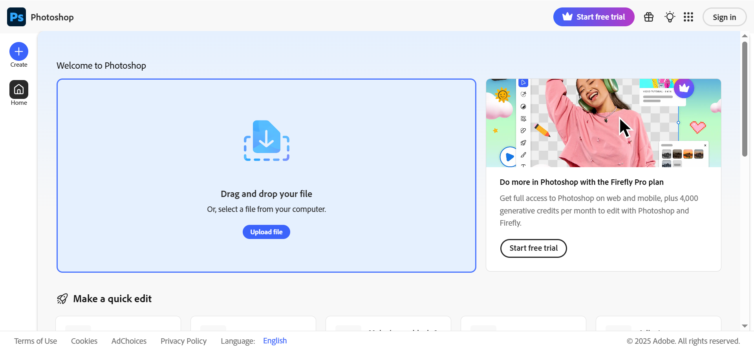Click the 'Photoshop' title text in header
The image size is (754, 352).
click(x=52, y=17)
